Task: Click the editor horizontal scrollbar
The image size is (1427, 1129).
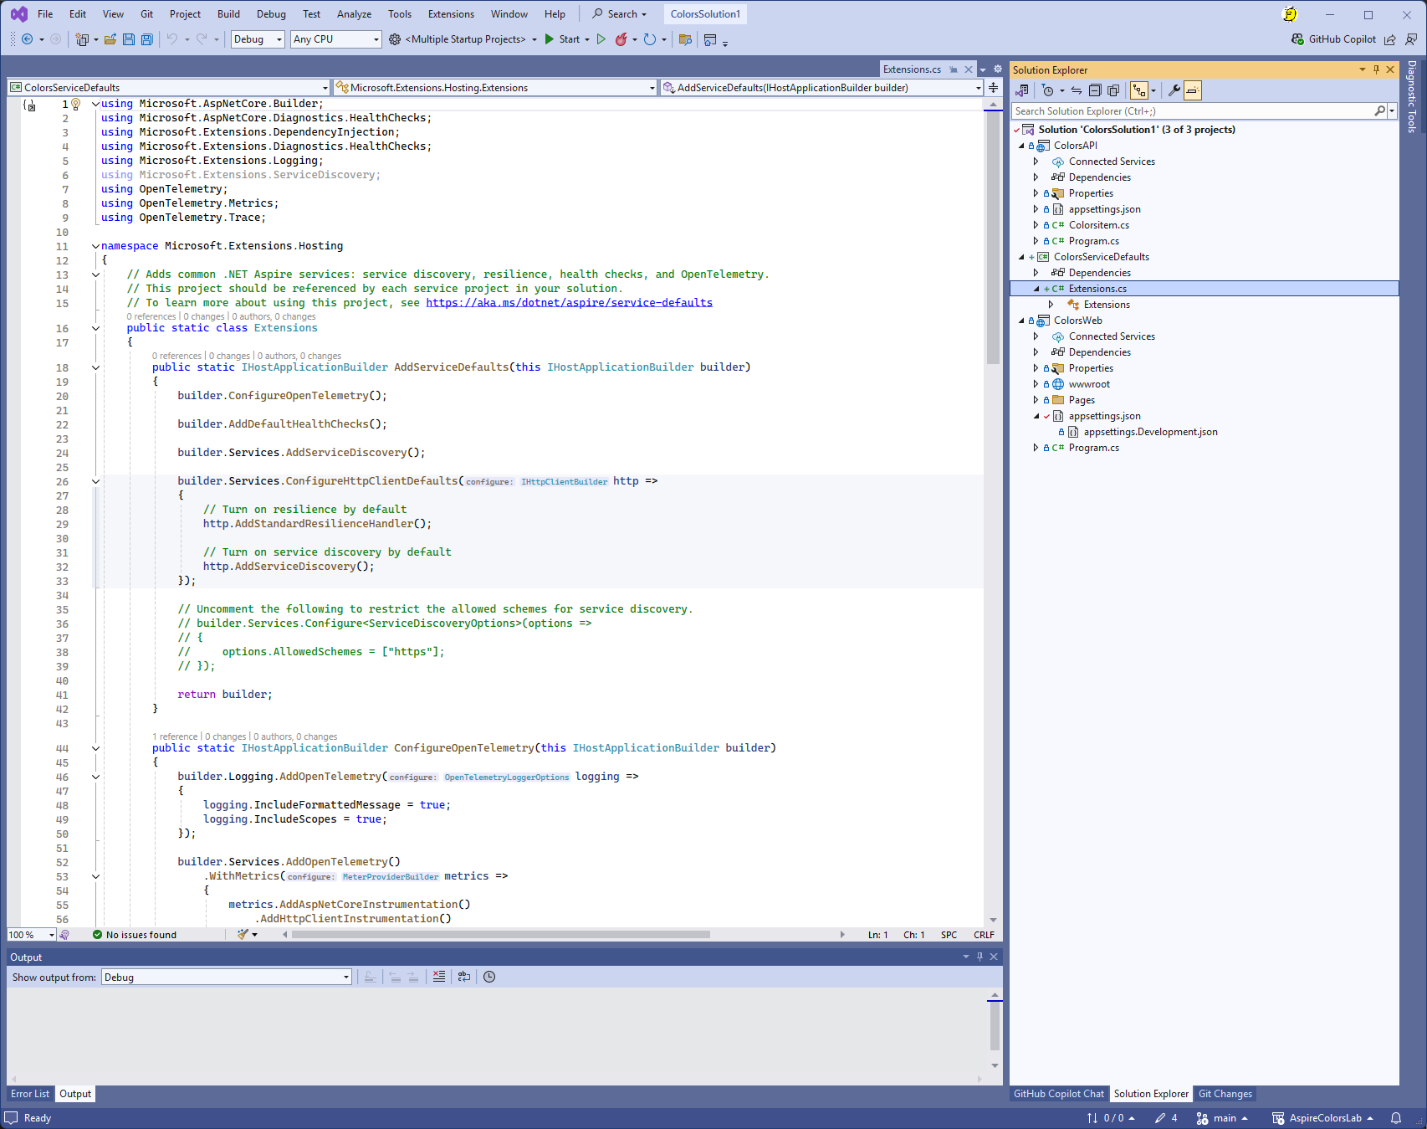Action: coord(500,935)
